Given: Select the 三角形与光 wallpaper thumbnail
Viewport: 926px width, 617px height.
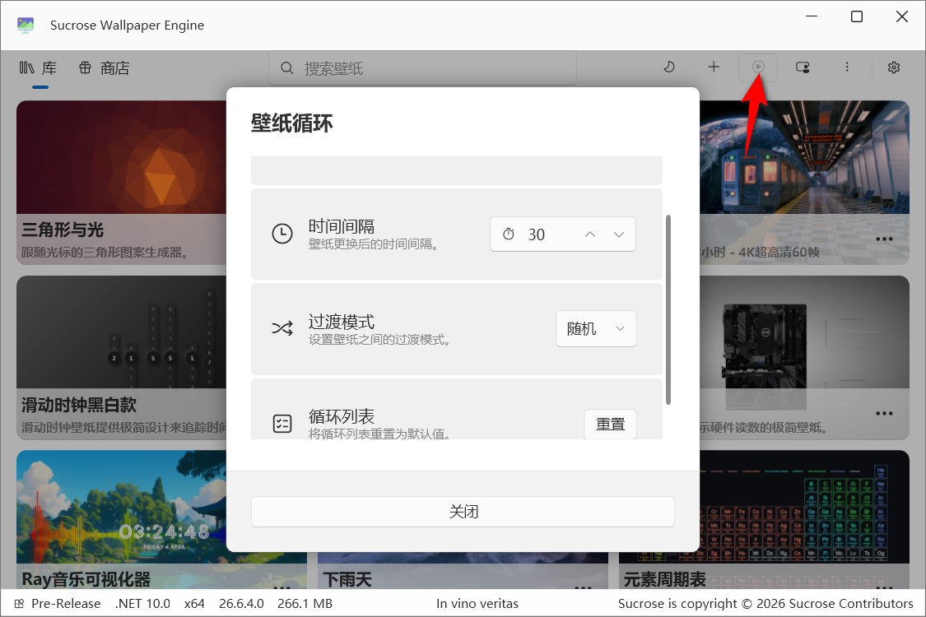Looking at the screenshot, I should pos(122,158).
